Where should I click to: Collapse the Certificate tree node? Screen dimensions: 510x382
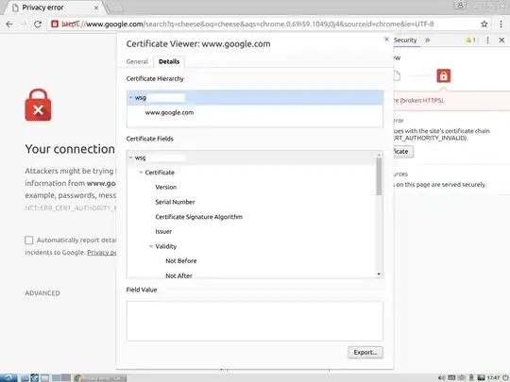tap(141, 173)
